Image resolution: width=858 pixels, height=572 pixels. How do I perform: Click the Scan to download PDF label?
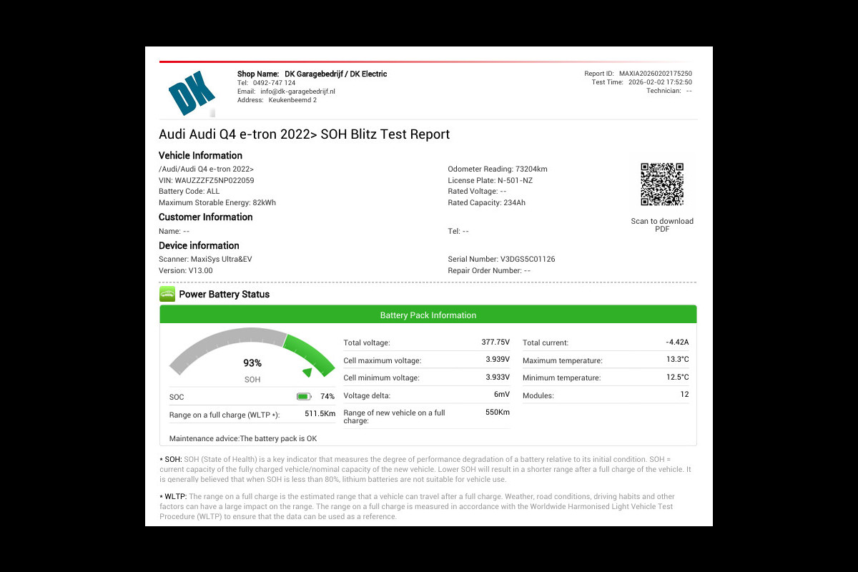tap(661, 225)
